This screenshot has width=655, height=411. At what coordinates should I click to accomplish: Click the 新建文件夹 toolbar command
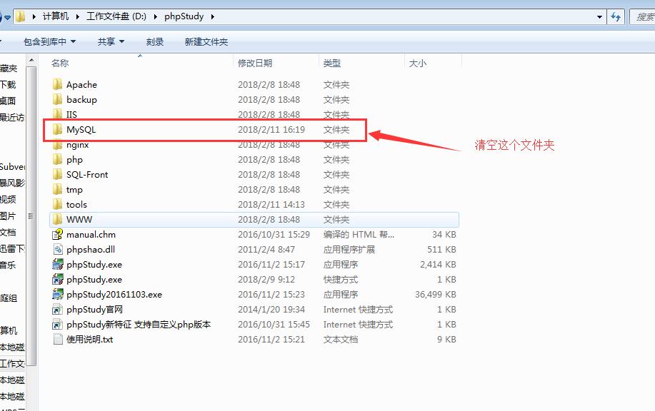click(206, 41)
